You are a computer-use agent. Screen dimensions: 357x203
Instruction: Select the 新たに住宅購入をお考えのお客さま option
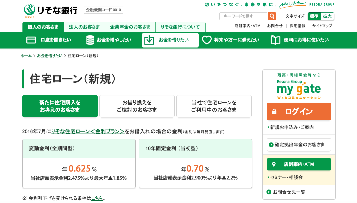[60, 106]
